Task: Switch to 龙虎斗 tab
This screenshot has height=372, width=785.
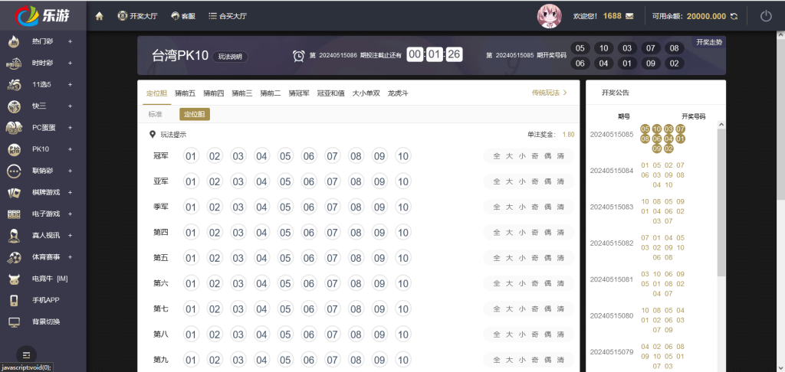Action: point(398,93)
